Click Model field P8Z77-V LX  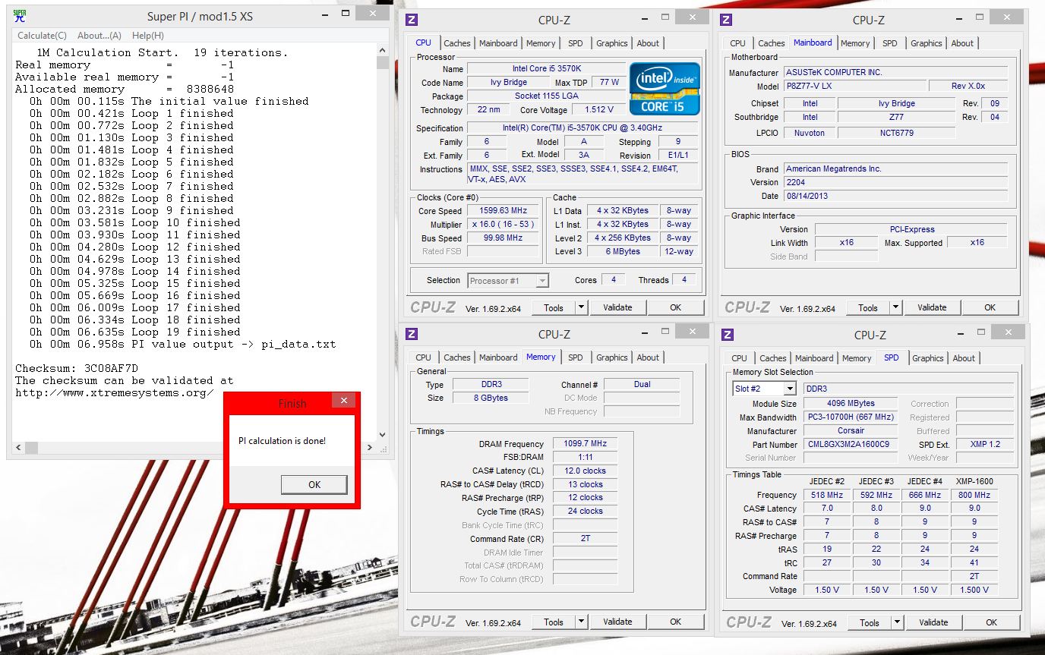pos(855,87)
